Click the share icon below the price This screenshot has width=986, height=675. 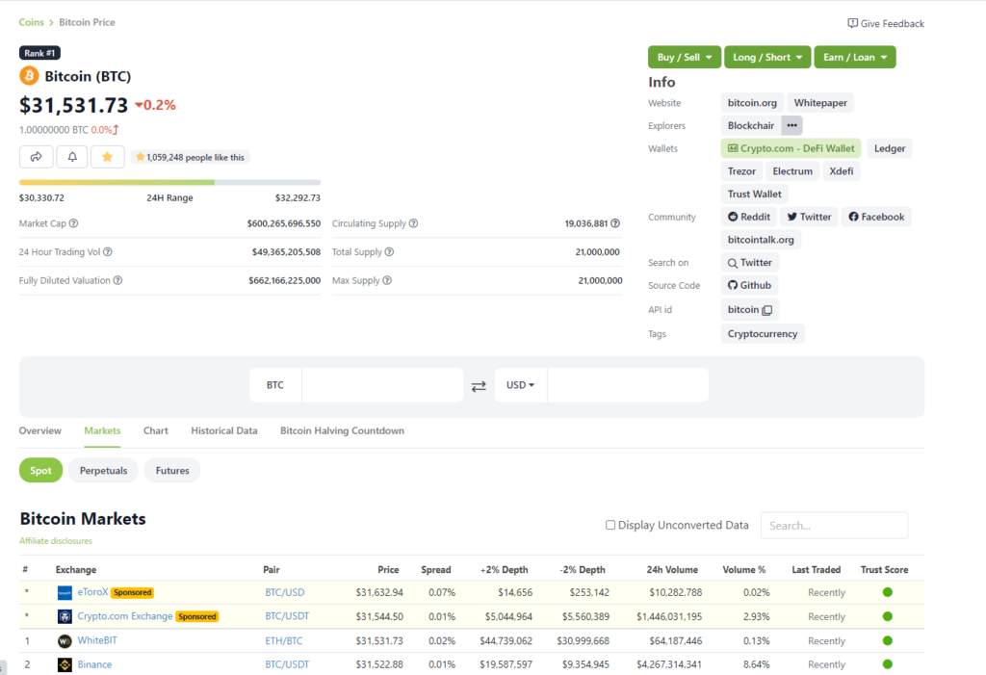(x=36, y=156)
